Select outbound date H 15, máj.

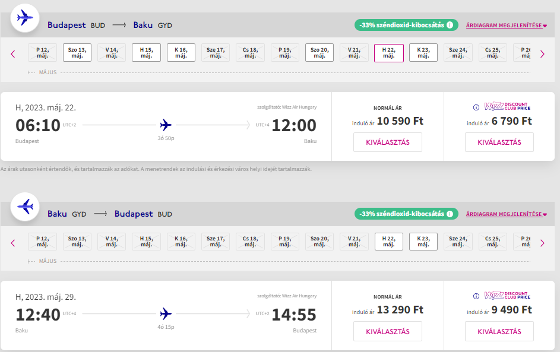click(147, 53)
